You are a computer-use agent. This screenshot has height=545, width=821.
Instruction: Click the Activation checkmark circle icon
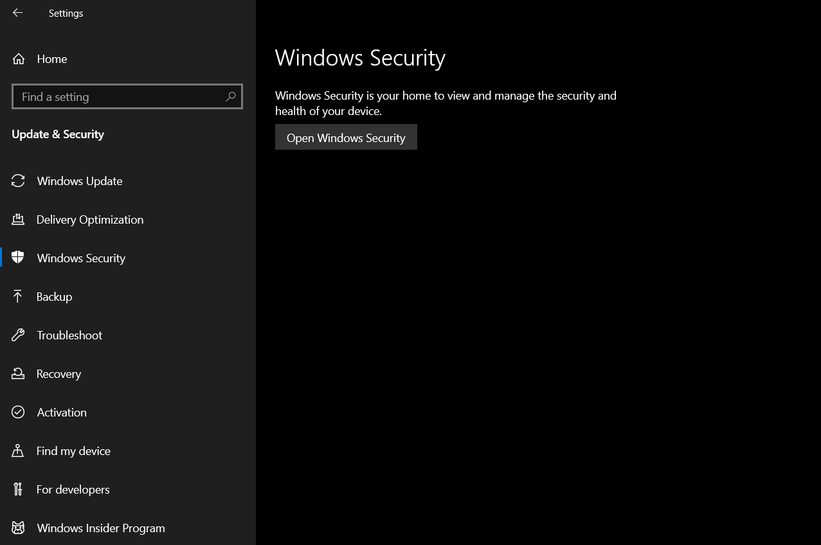point(18,412)
